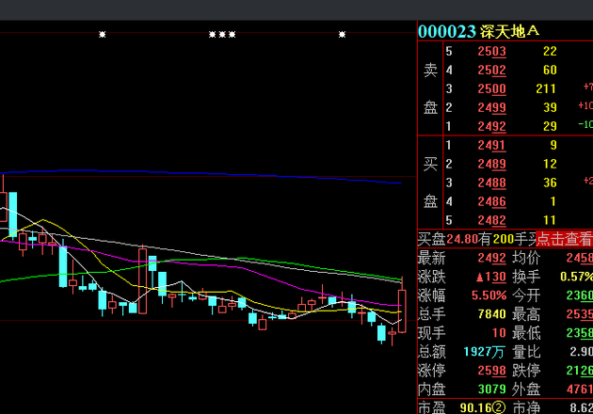593x414 pixels.
Task: Click the 买盘 buy-side header label
Action: (430, 183)
